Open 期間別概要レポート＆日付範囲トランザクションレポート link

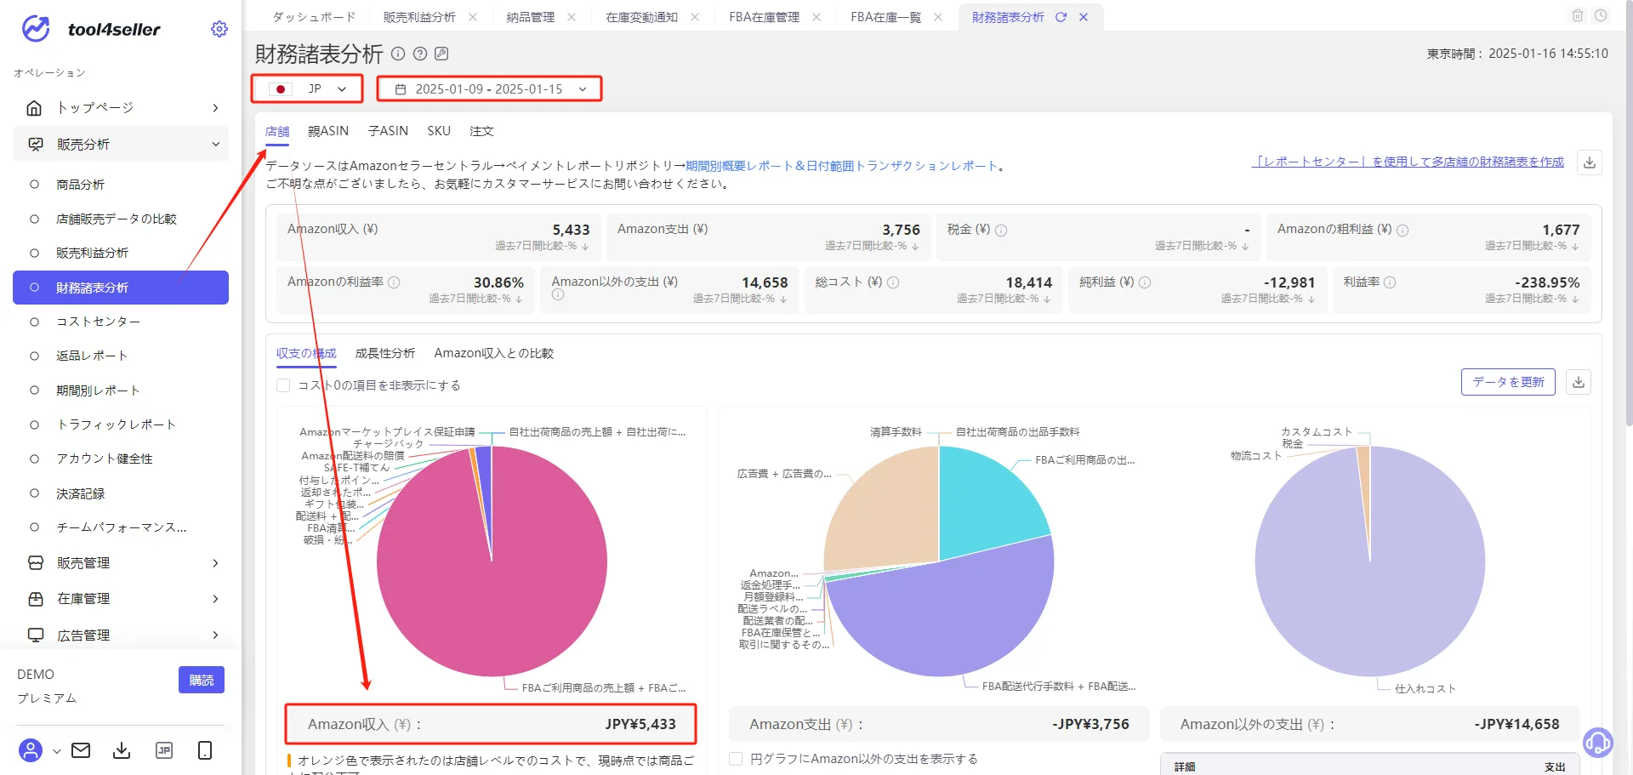(x=842, y=166)
